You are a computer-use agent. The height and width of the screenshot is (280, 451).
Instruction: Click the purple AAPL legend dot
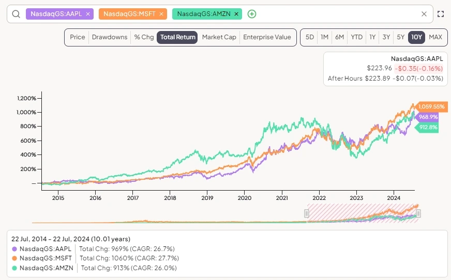pyautogui.click(x=14, y=249)
